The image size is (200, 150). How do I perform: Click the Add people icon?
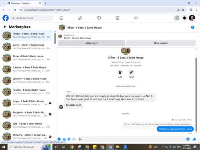(x=120, y=72)
